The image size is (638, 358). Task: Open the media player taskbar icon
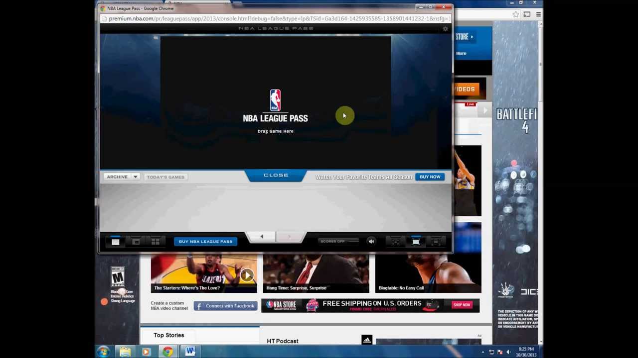tap(146, 352)
